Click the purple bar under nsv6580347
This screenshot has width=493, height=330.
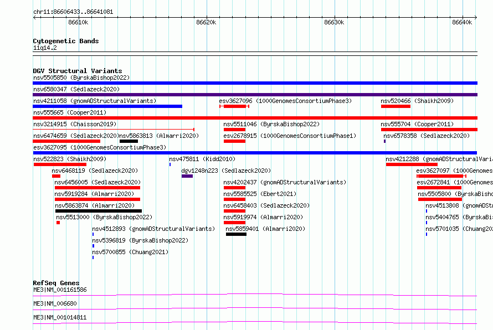(255, 95)
